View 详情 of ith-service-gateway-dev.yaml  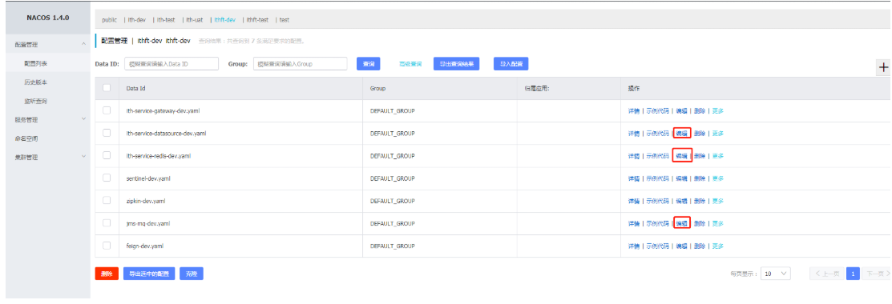click(x=634, y=111)
